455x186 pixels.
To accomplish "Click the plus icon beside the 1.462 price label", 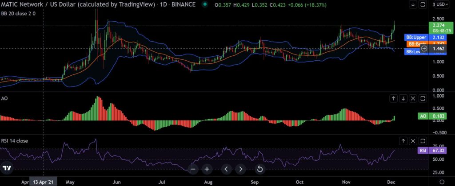I will pyautogui.click(x=424, y=48).
